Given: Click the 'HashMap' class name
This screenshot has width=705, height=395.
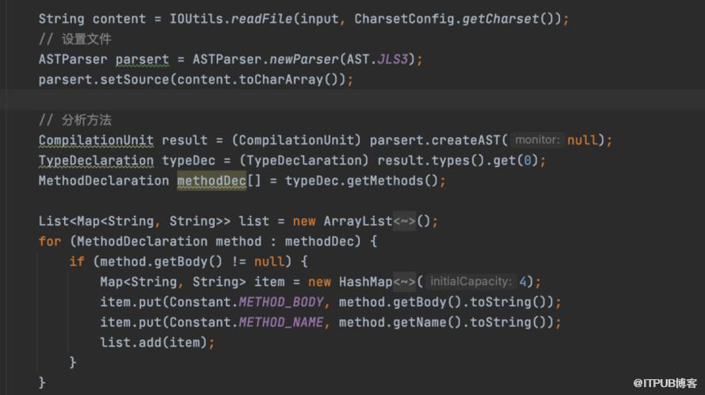Looking at the screenshot, I should pyautogui.click(x=365, y=282).
